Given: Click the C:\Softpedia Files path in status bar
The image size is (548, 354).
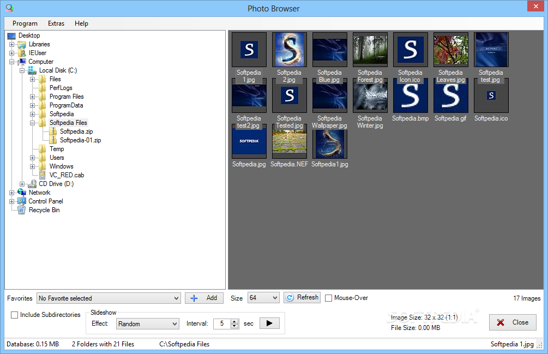Looking at the screenshot, I should point(184,344).
